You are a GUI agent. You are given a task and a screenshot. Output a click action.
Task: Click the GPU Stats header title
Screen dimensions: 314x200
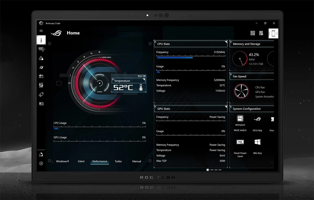point(163,109)
